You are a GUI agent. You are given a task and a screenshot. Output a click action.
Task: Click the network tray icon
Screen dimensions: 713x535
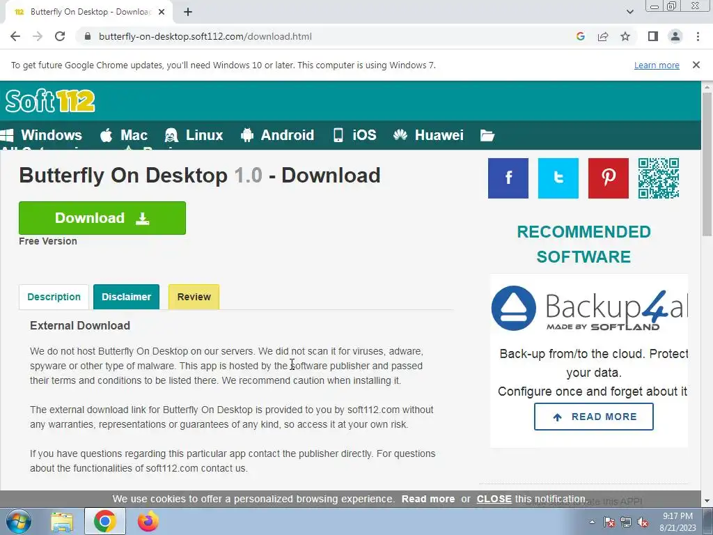[626, 522]
